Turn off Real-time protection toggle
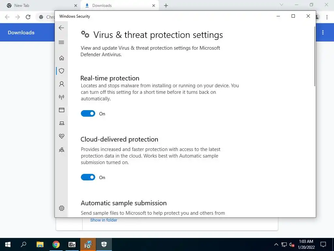 tap(88, 113)
